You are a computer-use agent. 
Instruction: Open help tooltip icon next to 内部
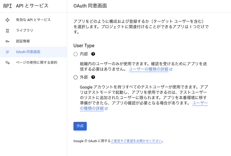point(94,54)
